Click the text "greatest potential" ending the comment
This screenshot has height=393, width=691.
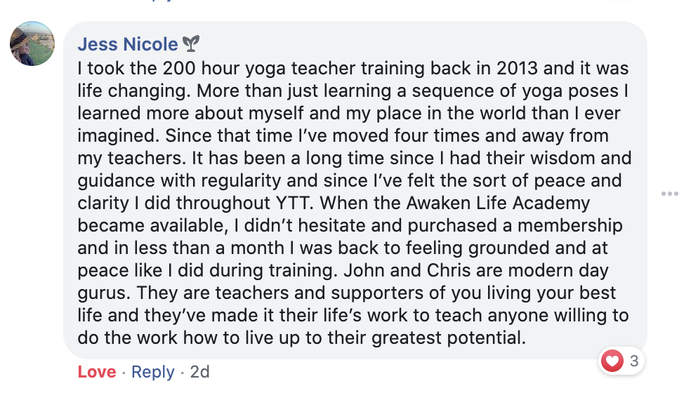[x=449, y=338]
